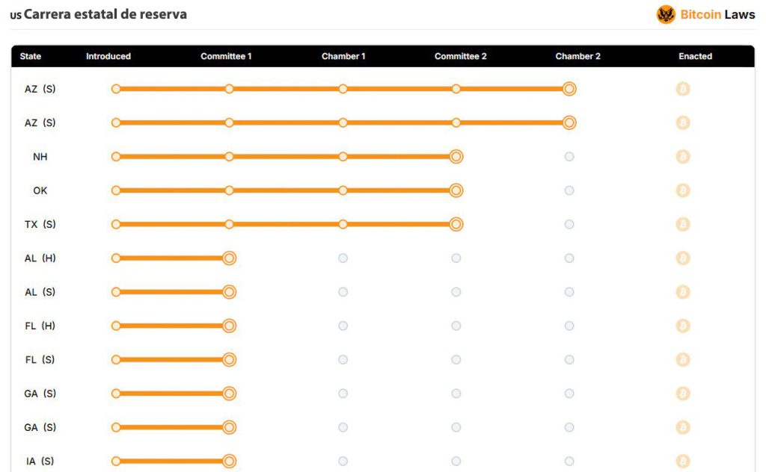Click the Enacted bitcoin icon for IA (S) row
The width and height of the screenshot is (766, 472).
point(683,461)
